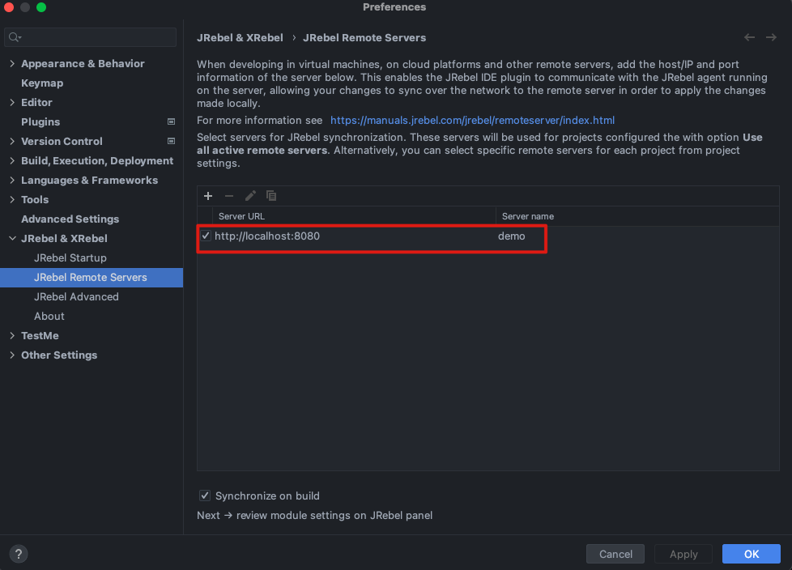
Task: Select JRebel Remote Servers page
Action: 92,278
